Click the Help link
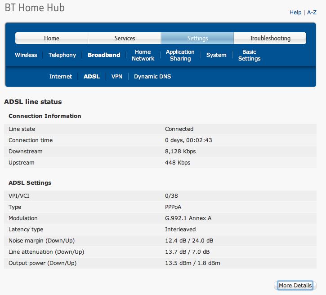The height and width of the screenshot is (295, 326). [x=295, y=13]
